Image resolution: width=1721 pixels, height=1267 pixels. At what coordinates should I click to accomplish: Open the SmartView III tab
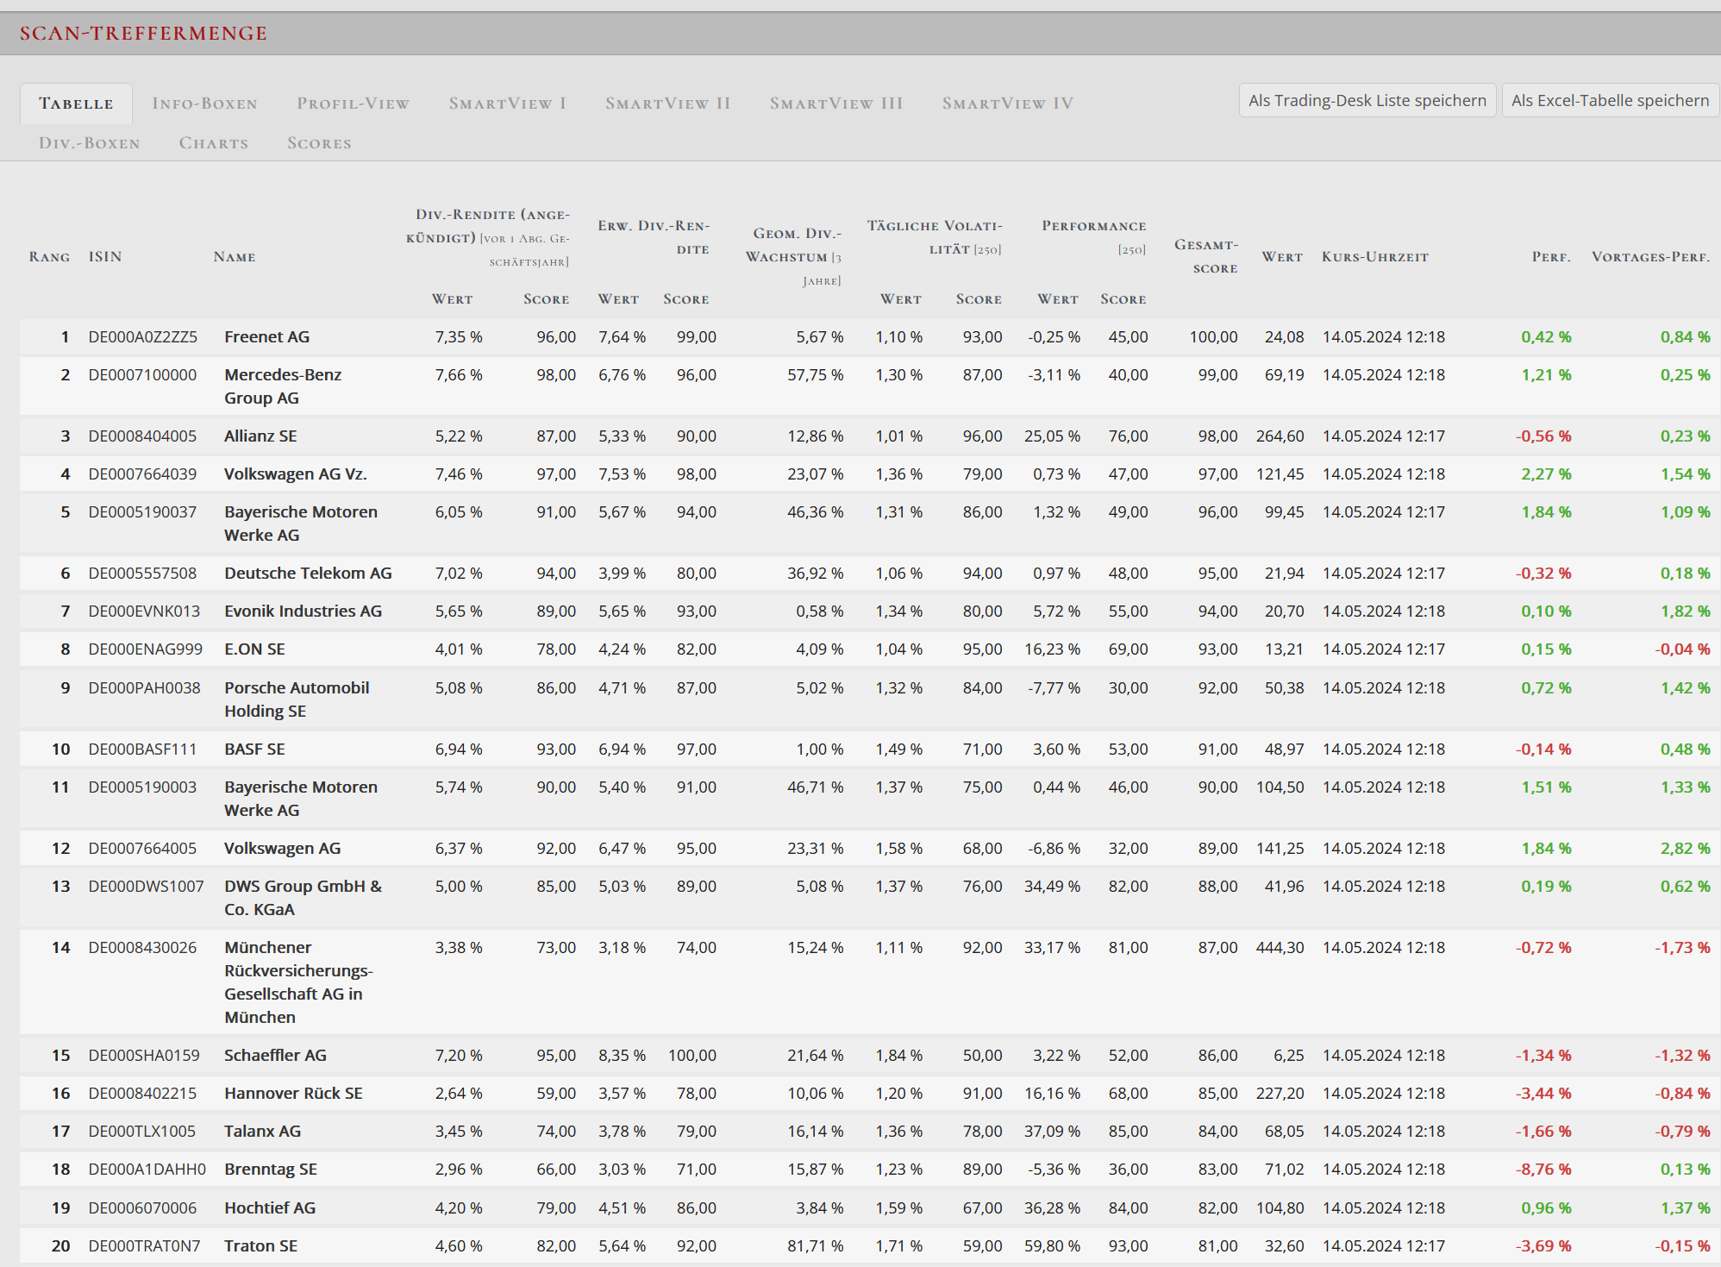point(835,103)
